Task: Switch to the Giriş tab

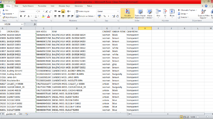Action: [x=8, y=6]
